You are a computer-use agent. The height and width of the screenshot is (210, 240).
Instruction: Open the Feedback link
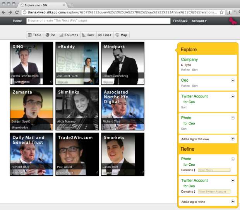180,21
